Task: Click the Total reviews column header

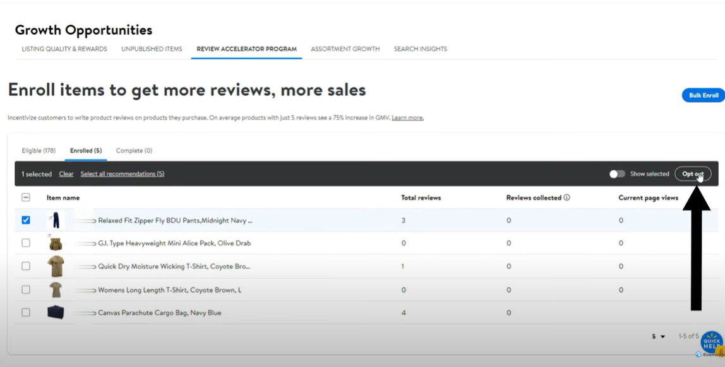Action: point(421,197)
